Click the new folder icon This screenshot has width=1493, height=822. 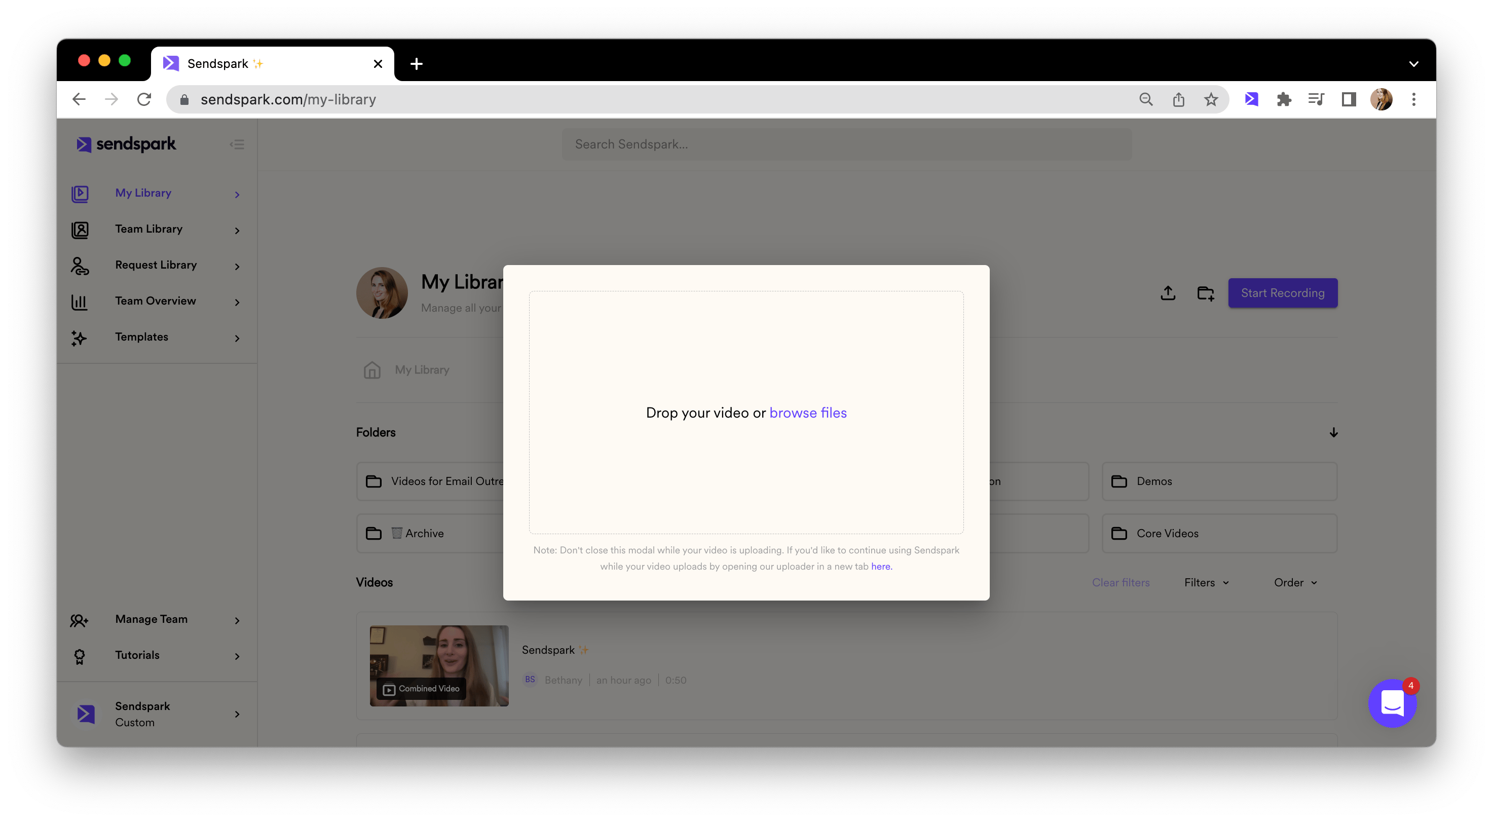click(x=1206, y=293)
